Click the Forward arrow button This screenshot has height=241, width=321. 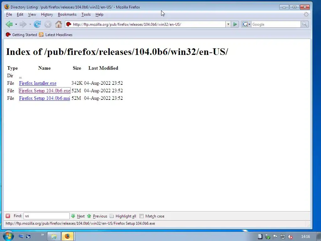[x=23, y=24]
